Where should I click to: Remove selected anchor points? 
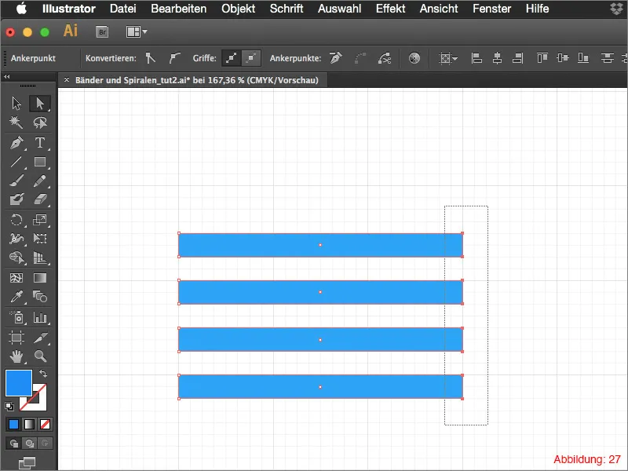point(336,58)
